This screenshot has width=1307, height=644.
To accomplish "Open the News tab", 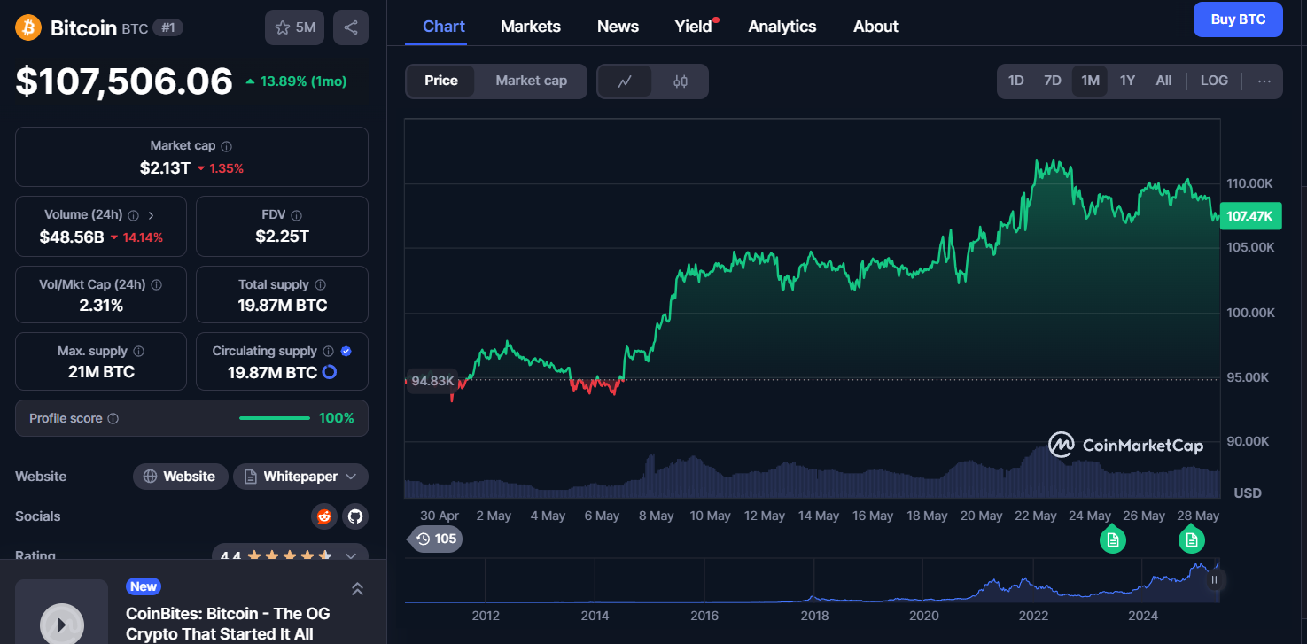I will pos(618,27).
